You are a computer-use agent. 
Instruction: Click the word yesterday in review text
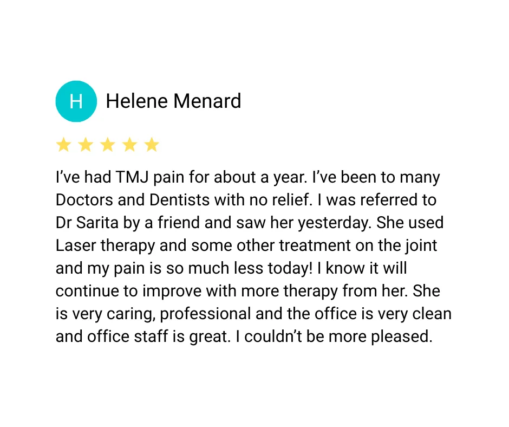coord(335,223)
